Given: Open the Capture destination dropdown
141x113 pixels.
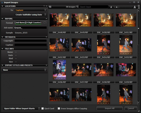Looking at the screenshot, I should point(30,10).
